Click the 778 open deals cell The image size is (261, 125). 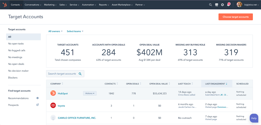[x=134, y=93]
